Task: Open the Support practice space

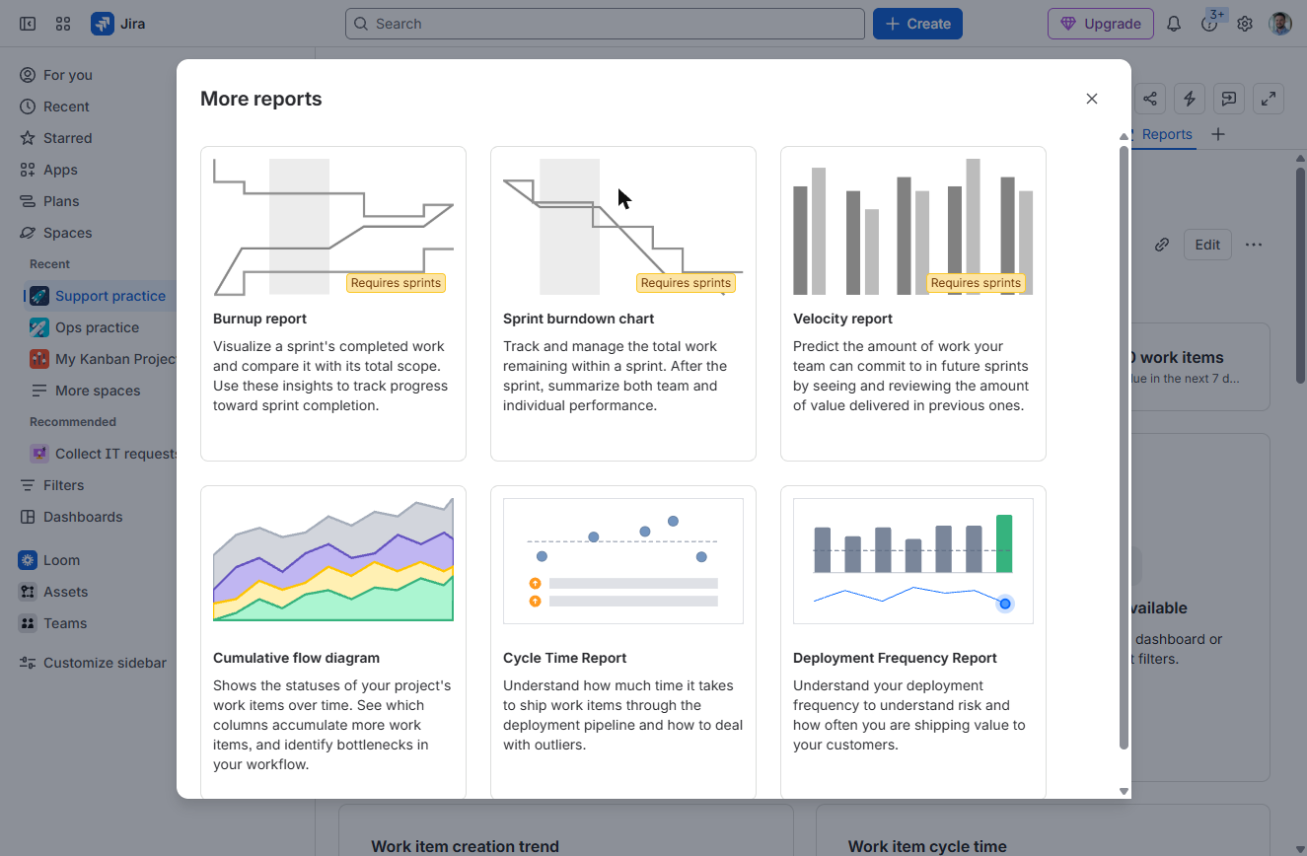Action: (x=101, y=296)
